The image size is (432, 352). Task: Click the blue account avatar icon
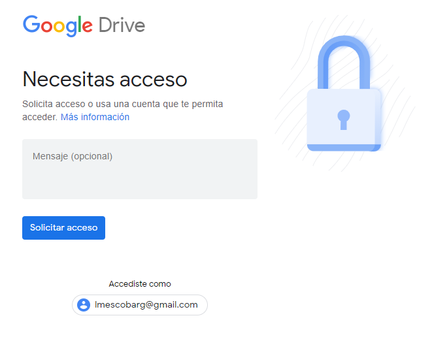(84, 305)
